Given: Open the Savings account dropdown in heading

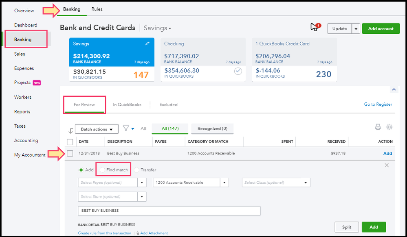Looking at the screenshot, I should (x=157, y=28).
